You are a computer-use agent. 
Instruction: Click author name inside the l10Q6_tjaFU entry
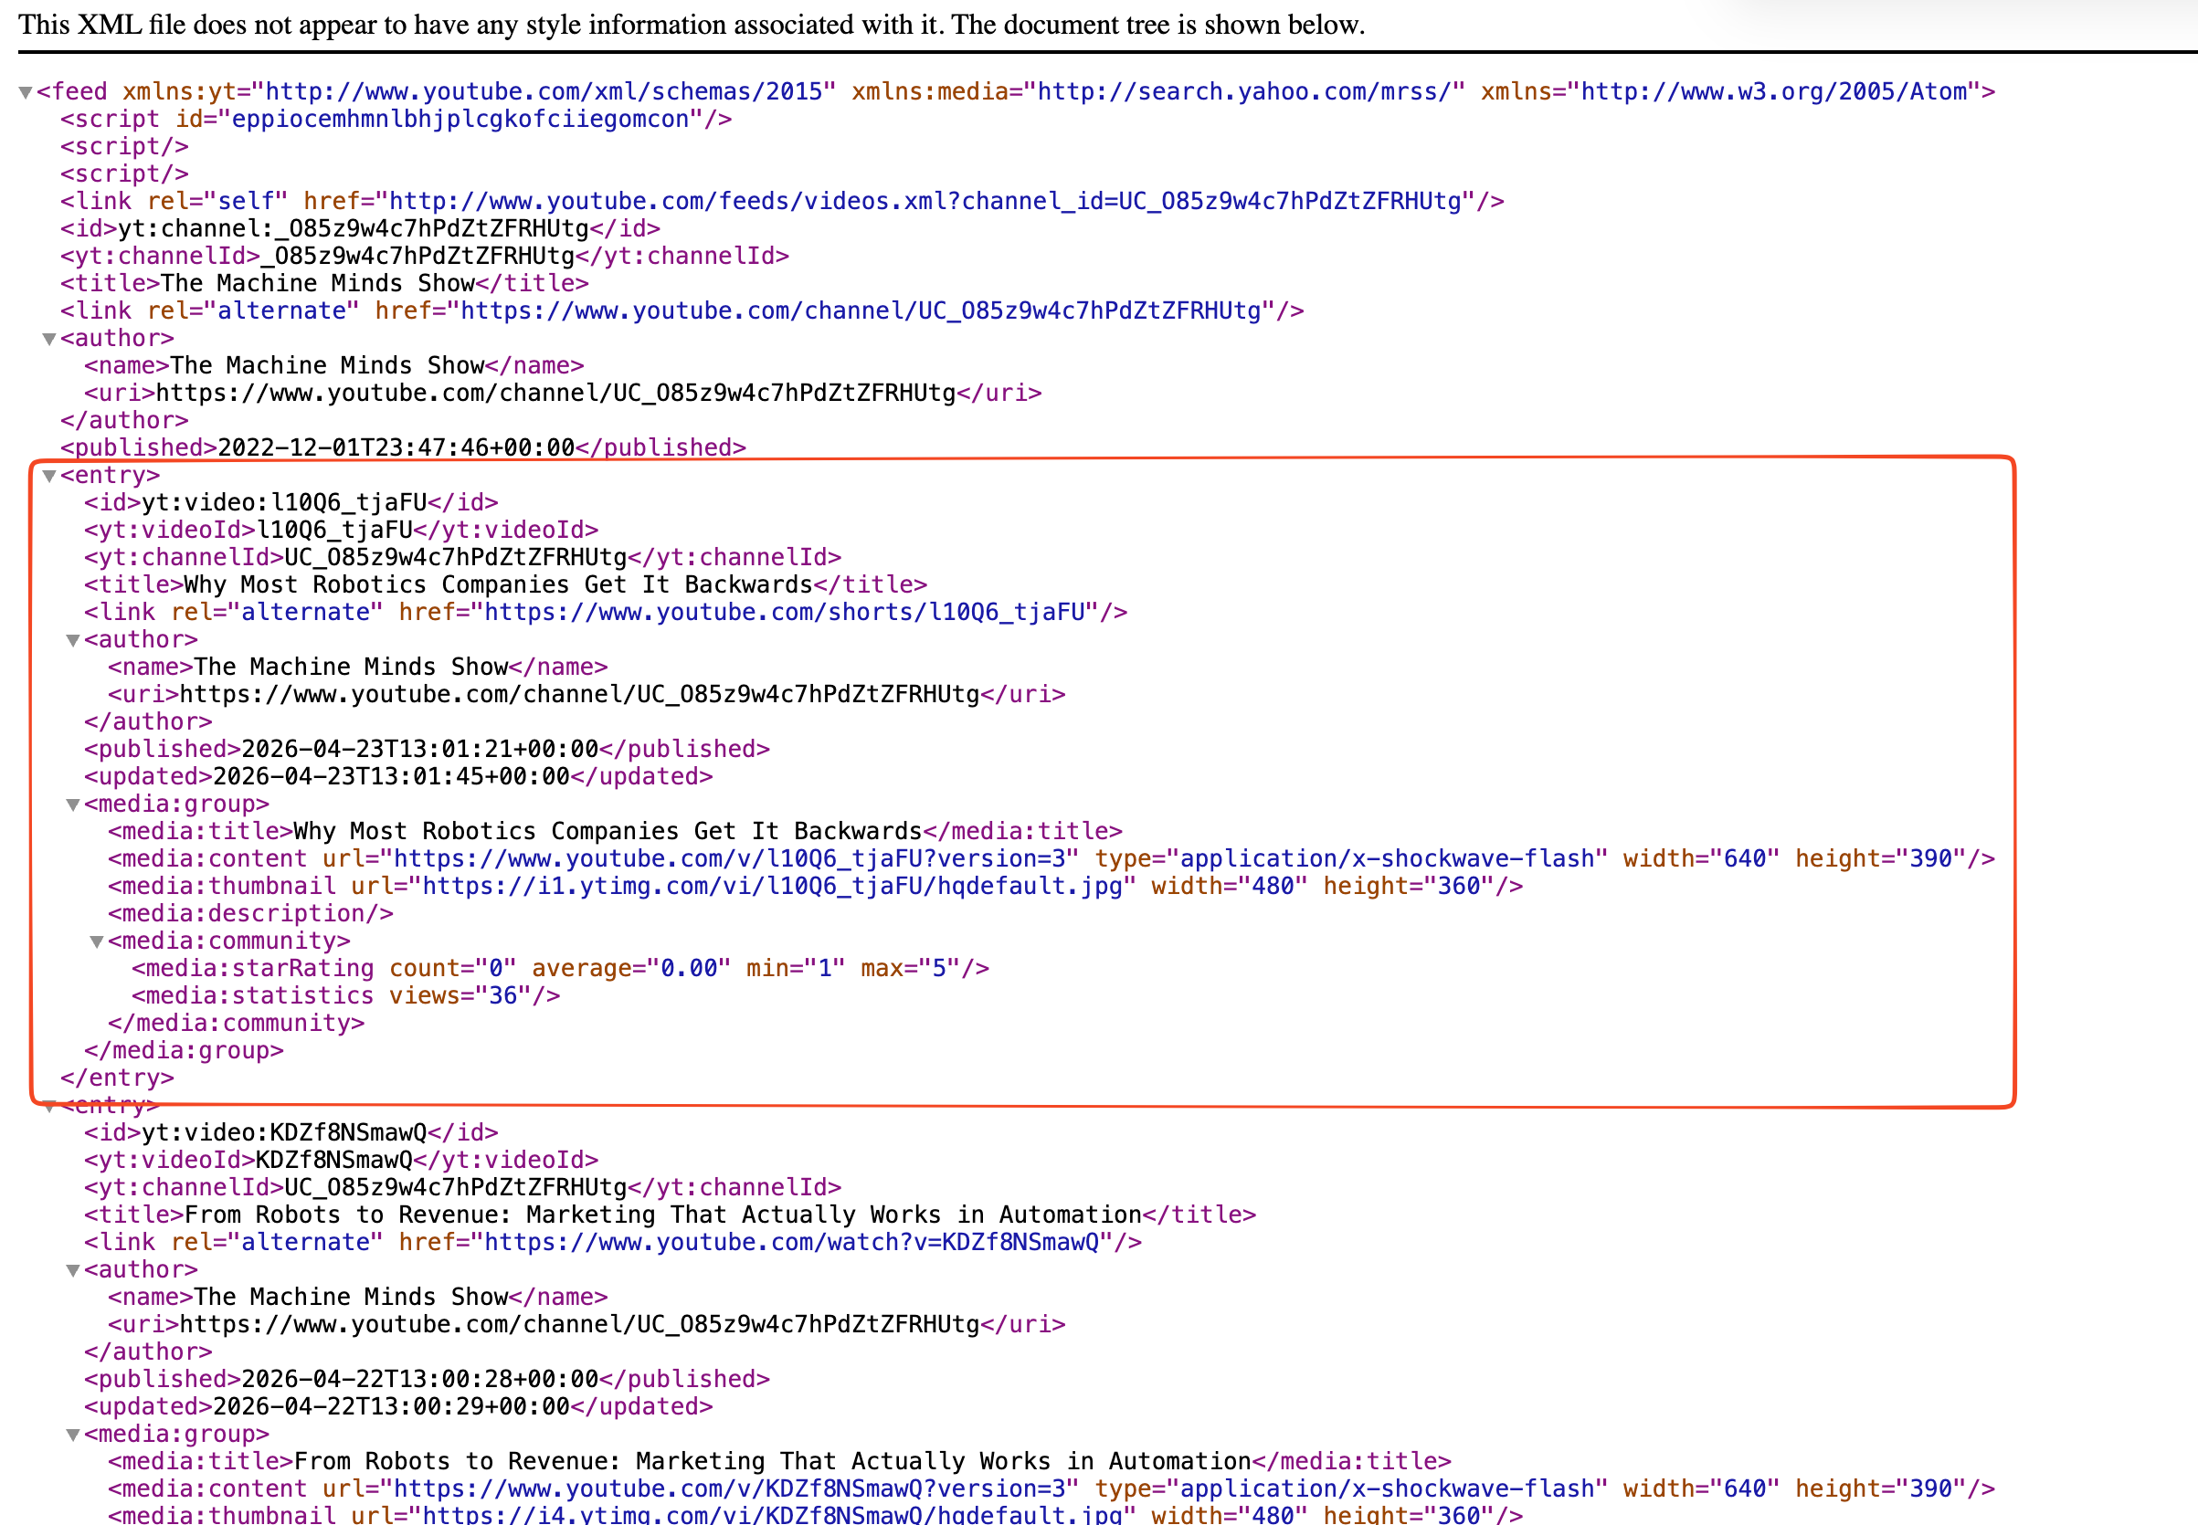[x=357, y=667]
